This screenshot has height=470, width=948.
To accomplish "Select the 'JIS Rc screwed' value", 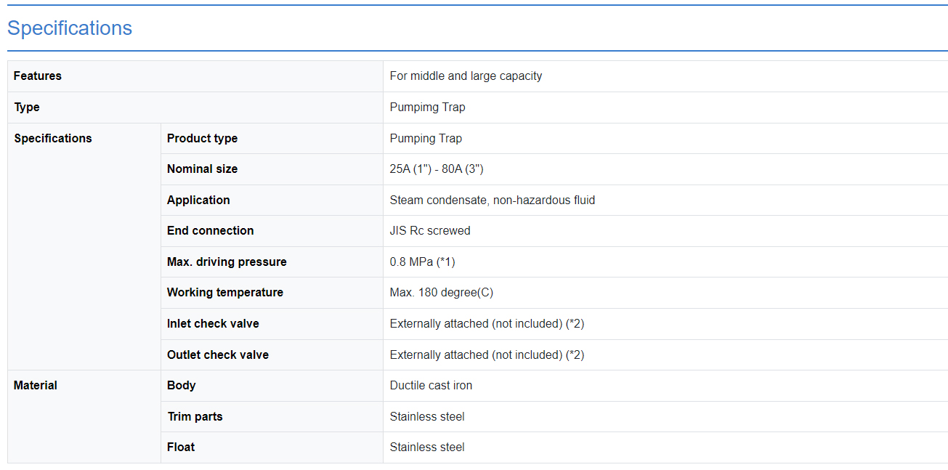I will click(430, 231).
